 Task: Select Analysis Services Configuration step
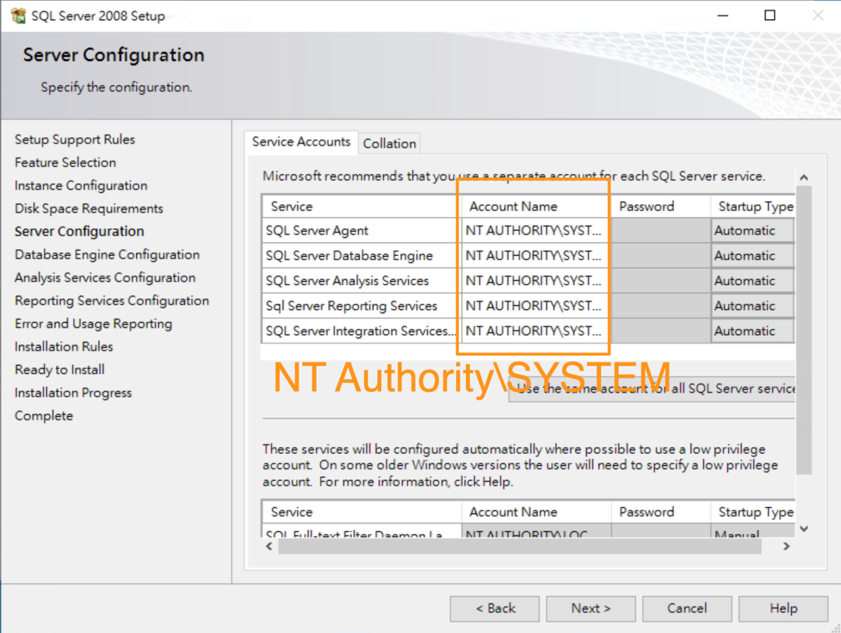tap(104, 278)
